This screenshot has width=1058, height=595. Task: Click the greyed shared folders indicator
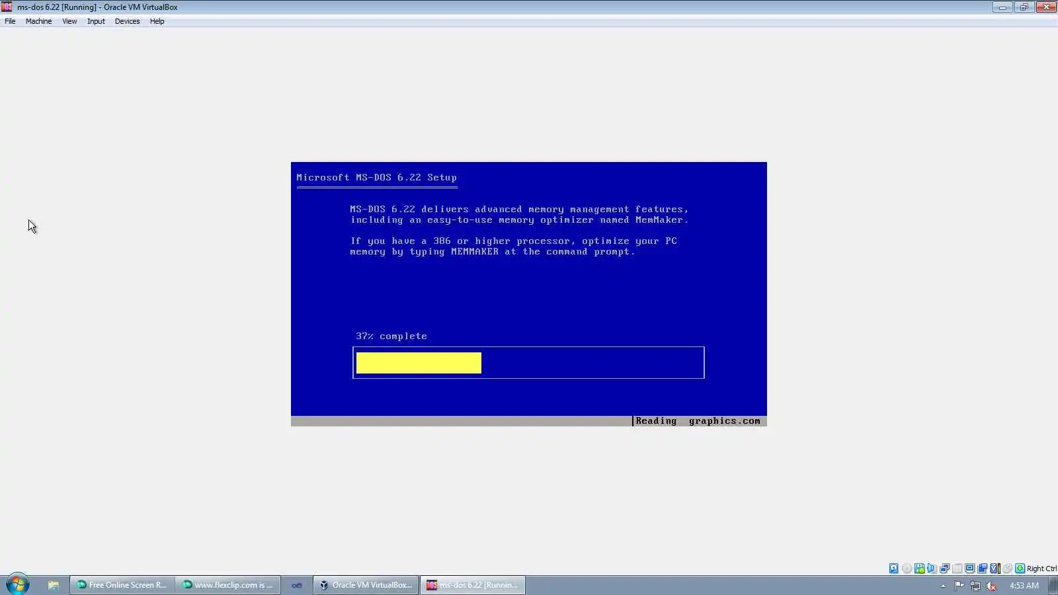tap(957, 569)
